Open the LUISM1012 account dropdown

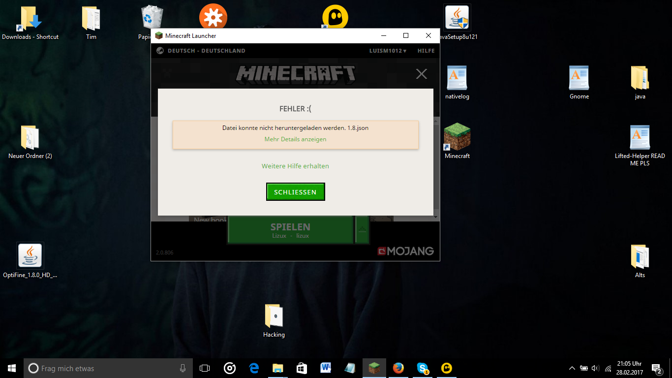pos(388,51)
